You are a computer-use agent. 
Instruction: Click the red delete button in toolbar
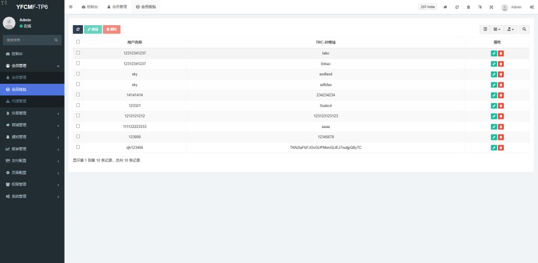point(111,29)
